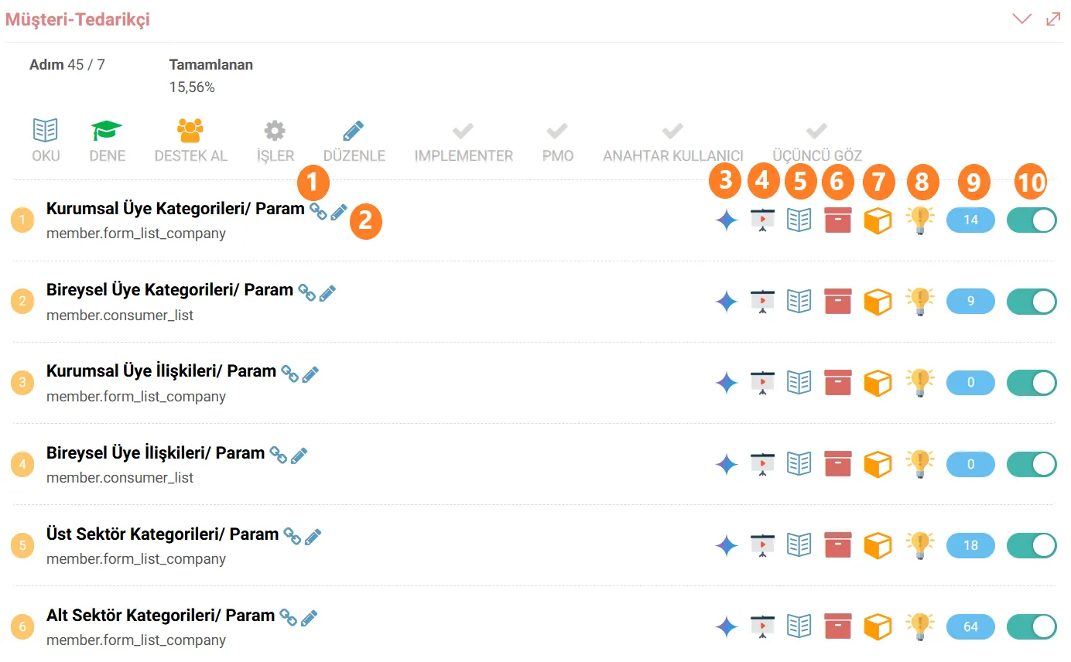Turn off the Alt Sektör Kategorileri switch
The height and width of the screenshot is (662, 1071).
click(x=1032, y=626)
